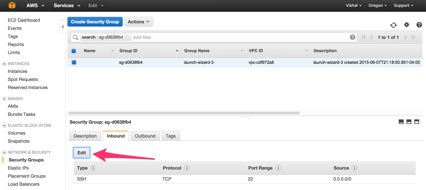Go to the previous results page

372,37
